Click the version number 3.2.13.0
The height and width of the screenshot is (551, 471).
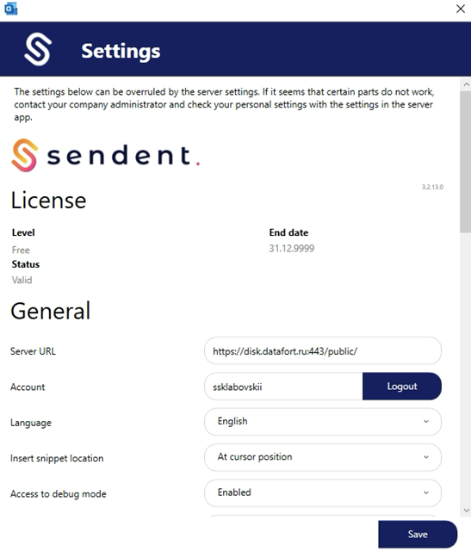(432, 187)
